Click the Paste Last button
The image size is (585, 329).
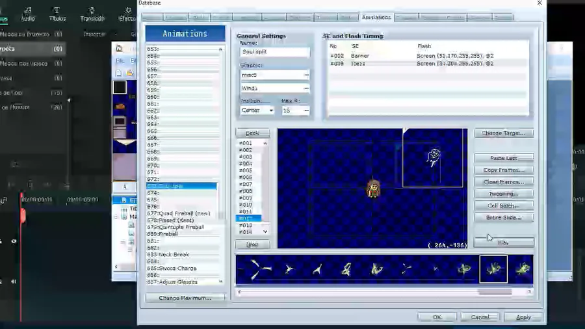[504, 158]
